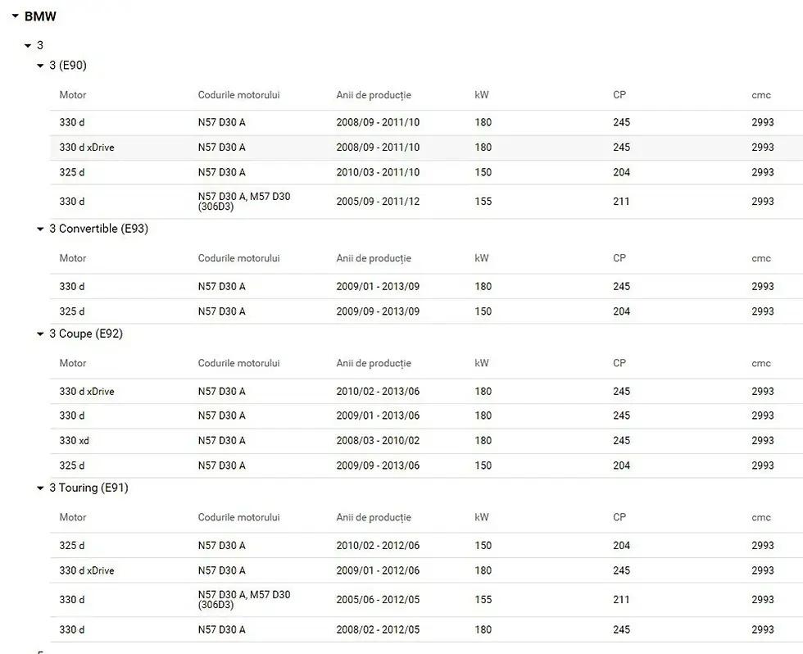Click E91 engine code N57 D30 A, M57 D30 (306D3)
The height and width of the screenshot is (654, 803).
[x=244, y=599]
